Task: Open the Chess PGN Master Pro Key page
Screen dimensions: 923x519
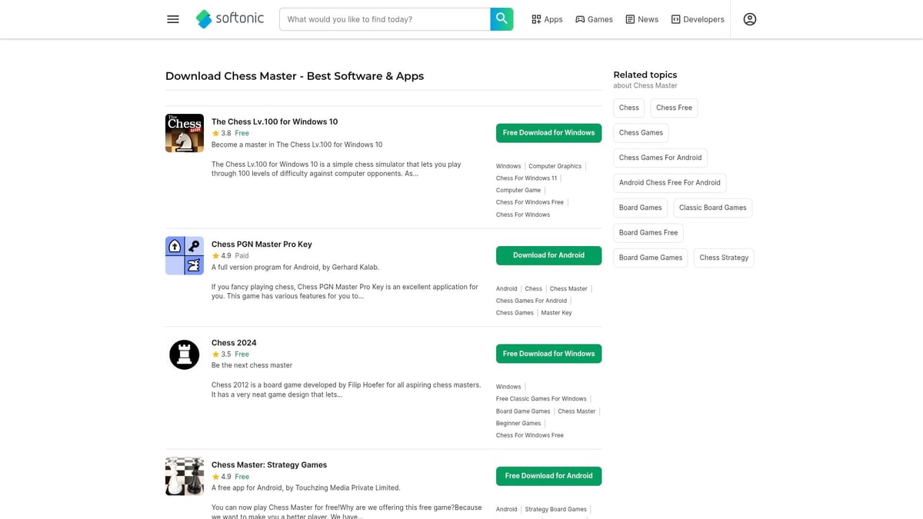Action: [262, 244]
